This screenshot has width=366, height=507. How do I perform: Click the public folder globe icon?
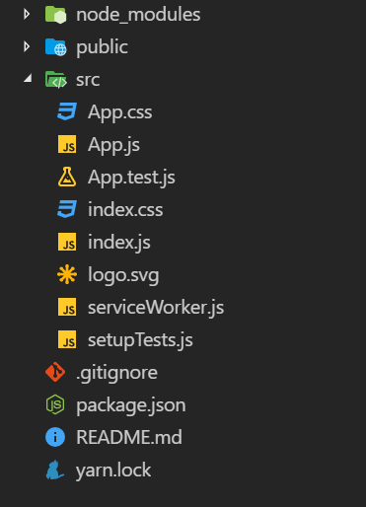tap(55, 47)
